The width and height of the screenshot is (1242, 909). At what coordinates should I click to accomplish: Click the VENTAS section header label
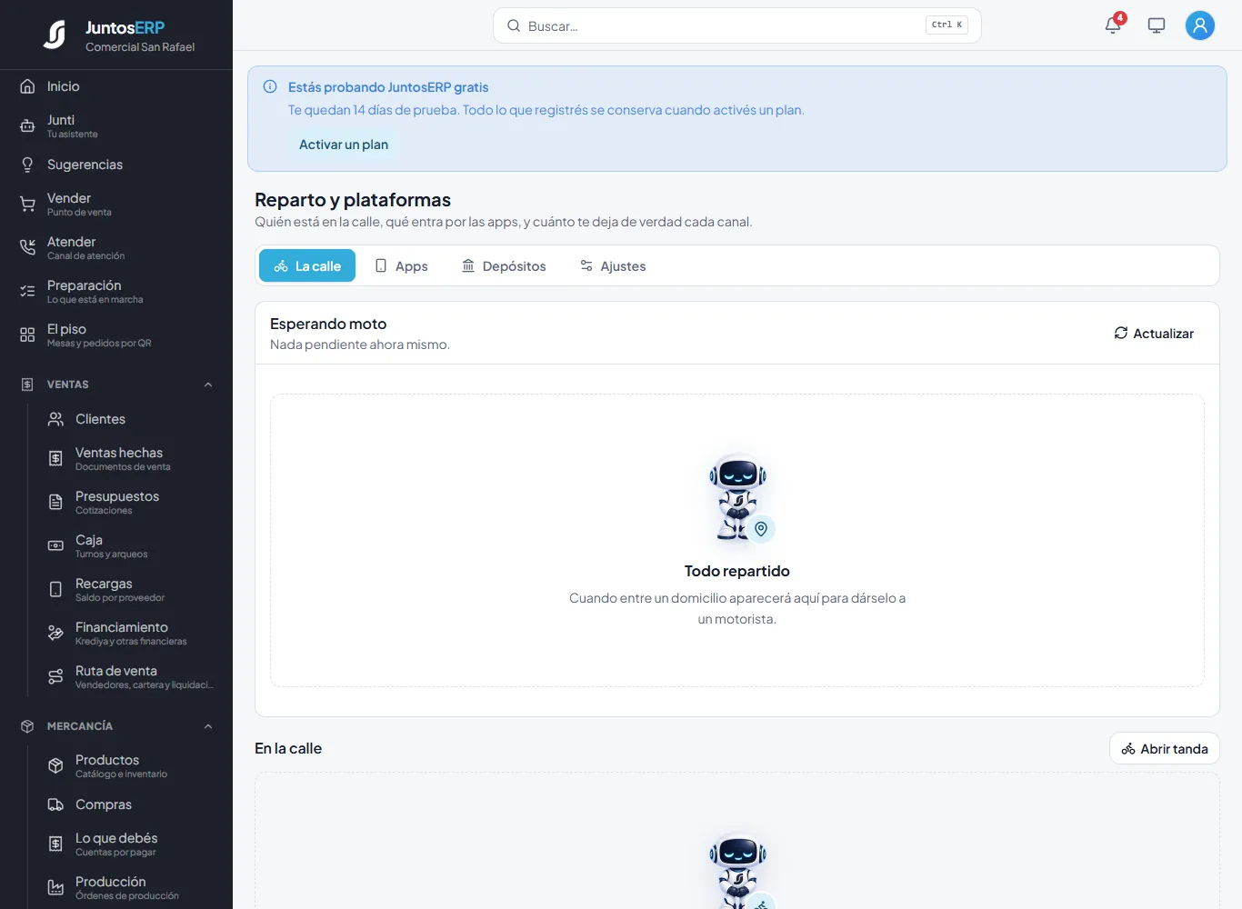tap(68, 385)
